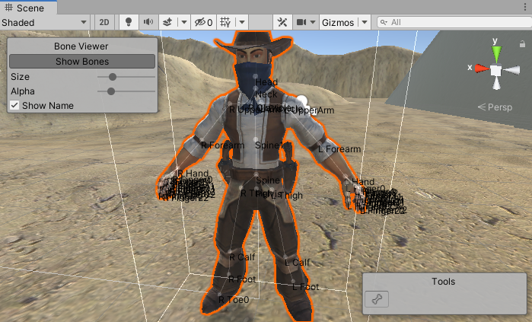Click the Gizmos button
This screenshot has height=322, width=532.
click(338, 22)
